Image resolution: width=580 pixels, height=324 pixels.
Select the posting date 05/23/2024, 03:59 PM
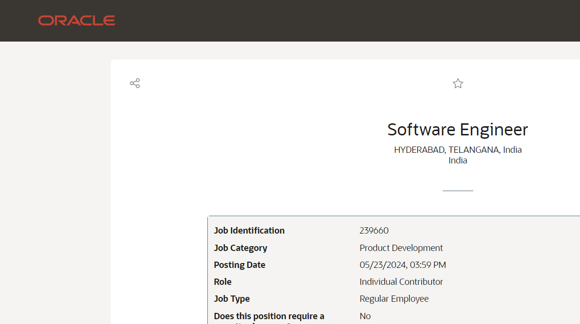pos(403,265)
